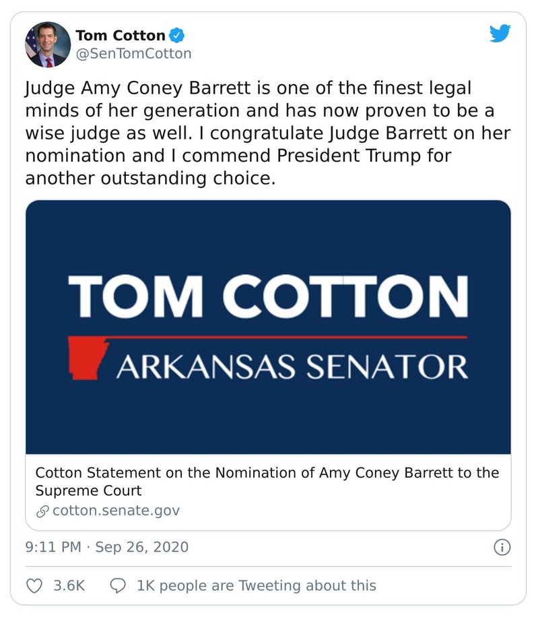
Task: Click the cotton.senate.gov domain link
Action: tap(116, 510)
